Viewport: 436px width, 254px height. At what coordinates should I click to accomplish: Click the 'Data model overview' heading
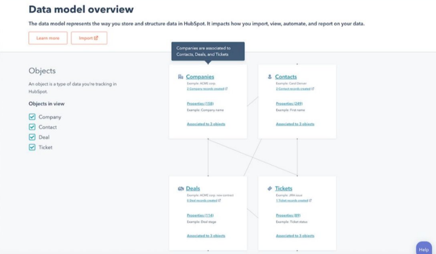[81, 9]
